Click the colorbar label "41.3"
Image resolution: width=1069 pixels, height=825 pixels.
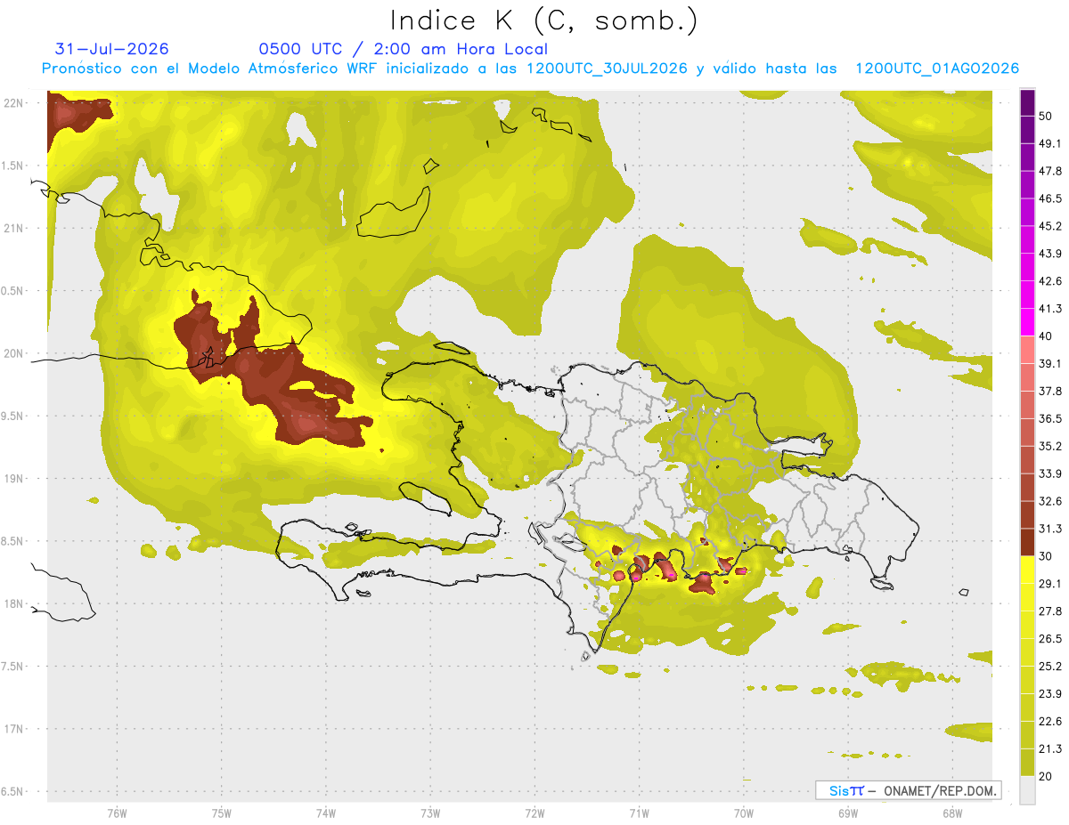tap(1050, 309)
